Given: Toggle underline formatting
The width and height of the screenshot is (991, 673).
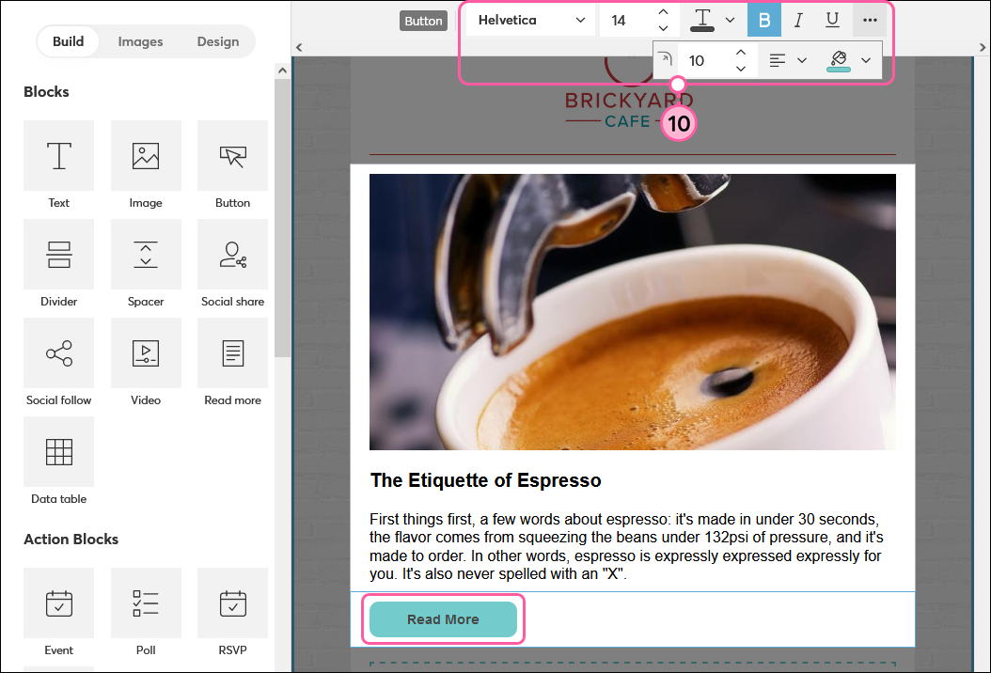Looking at the screenshot, I should [x=832, y=21].
